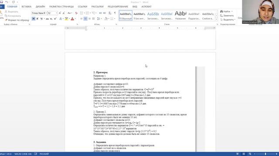This screenshot has width=279, height=156.
Task: Click the Replace (Заменить) command
Action: coord(227,16)
